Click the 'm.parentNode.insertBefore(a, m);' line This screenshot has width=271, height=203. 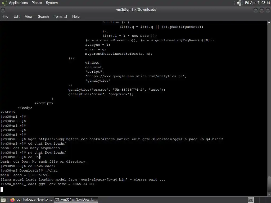(x=119, y=54)
